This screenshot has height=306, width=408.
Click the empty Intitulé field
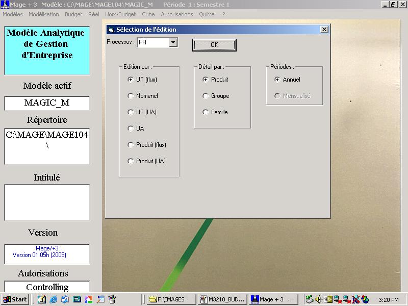[x=47, y=202]
